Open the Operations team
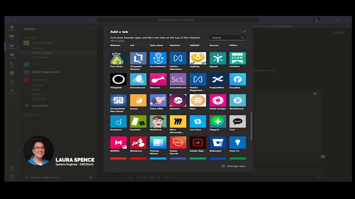Screen dimensions: 355x199 (40, 106)
